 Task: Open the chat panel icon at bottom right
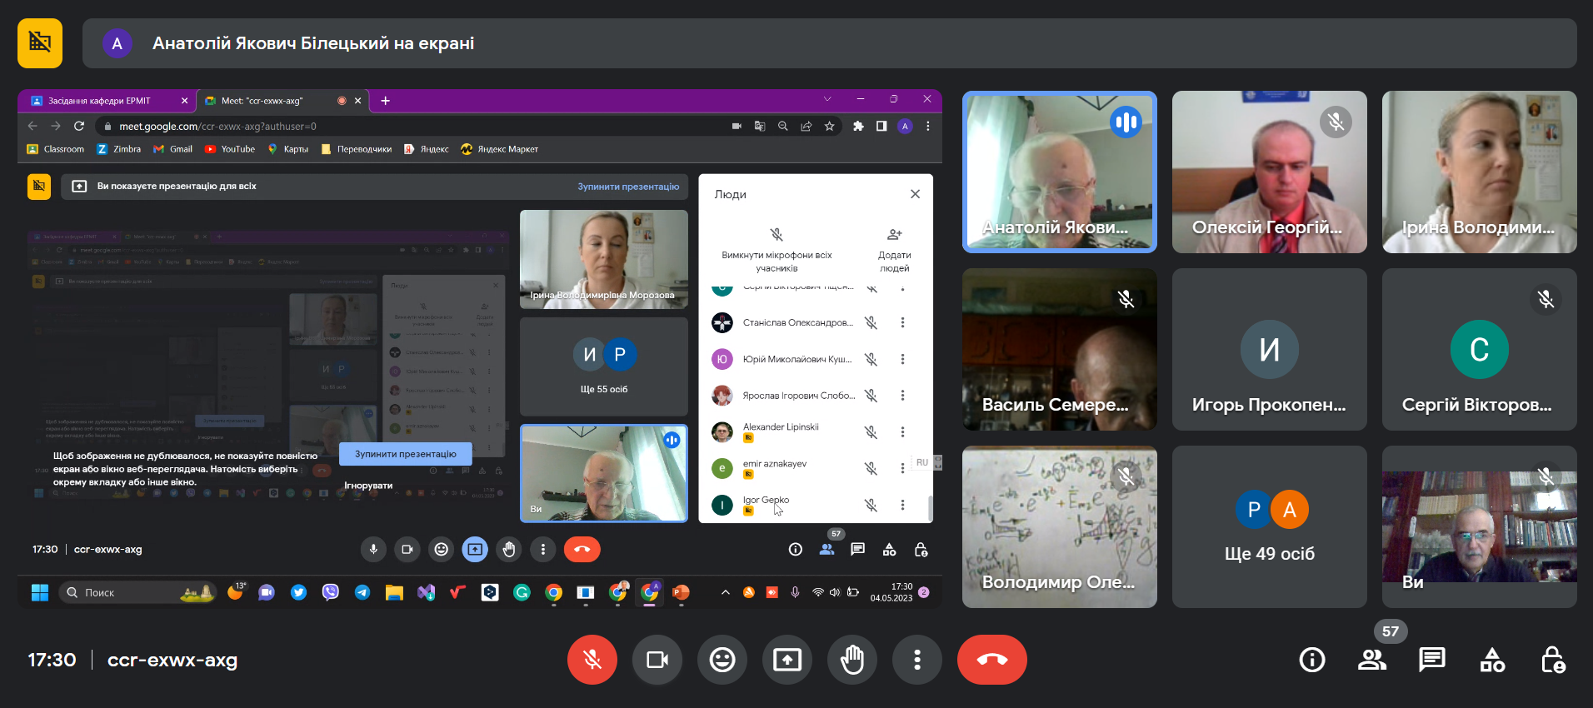1431,660
